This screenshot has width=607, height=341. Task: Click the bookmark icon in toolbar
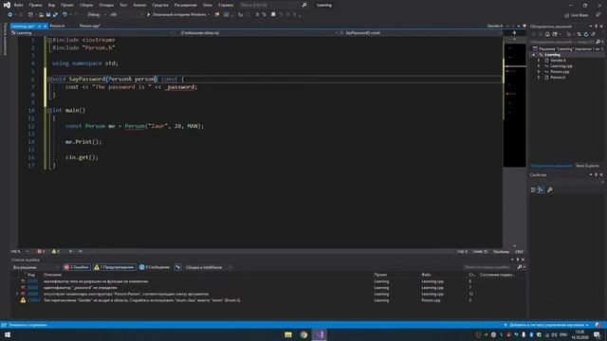(x=273, y=14)
